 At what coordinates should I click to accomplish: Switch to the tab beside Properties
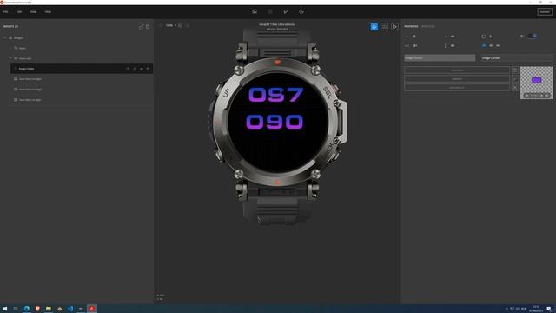pyautogui.click(x=428, y=26)
